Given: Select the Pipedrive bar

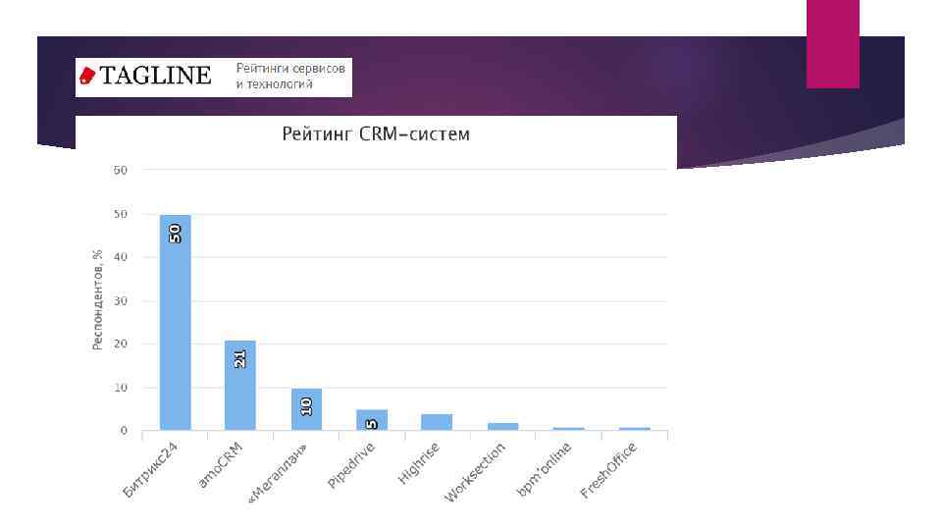Looking at the screenshot, I should 371,420.
